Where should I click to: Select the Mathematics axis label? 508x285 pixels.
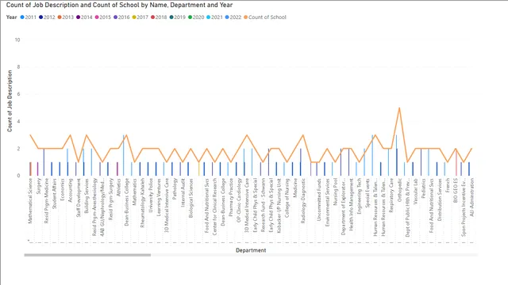134,192
